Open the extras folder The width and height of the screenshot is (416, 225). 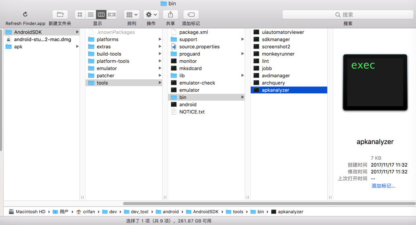point(124,47)
